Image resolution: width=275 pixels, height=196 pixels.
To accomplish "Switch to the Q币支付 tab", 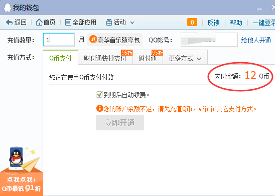I will [60, 58].
